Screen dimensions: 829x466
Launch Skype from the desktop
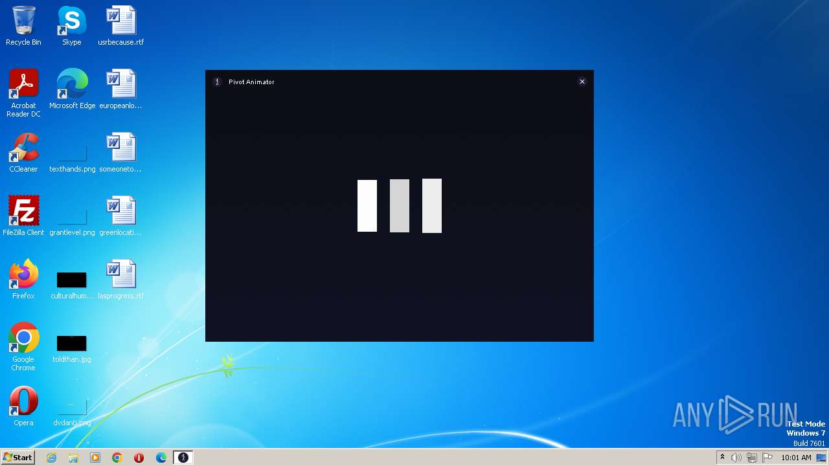(71, 26)
